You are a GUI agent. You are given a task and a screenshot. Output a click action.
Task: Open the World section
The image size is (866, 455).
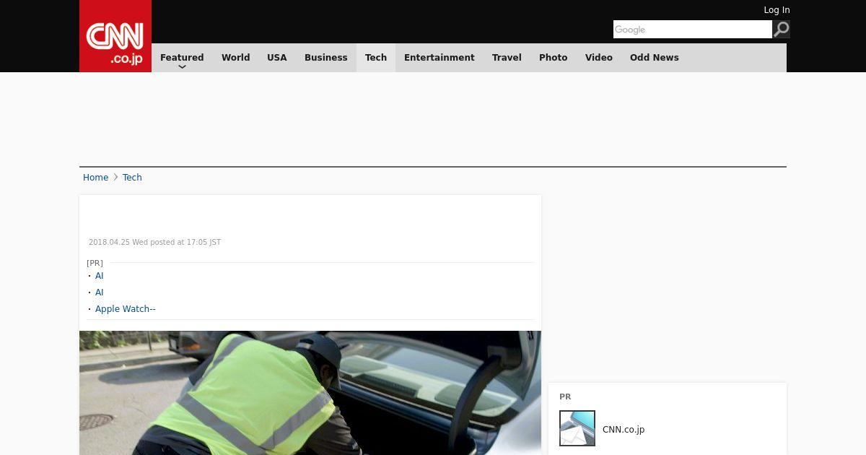tap(235, 58)
